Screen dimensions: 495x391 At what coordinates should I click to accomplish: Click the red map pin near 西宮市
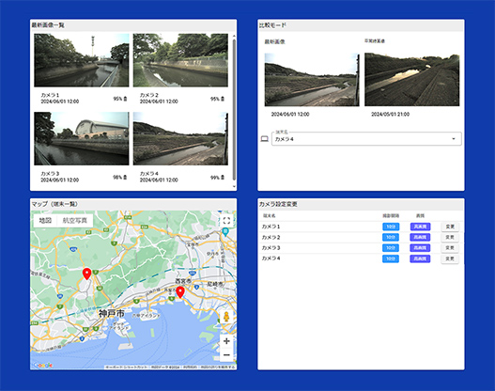[x=180, y=292]
